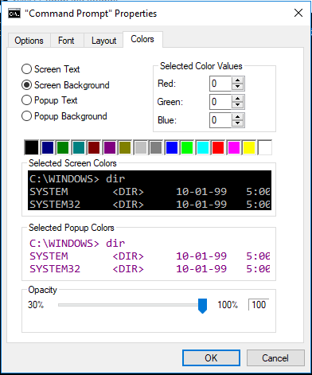Screen dimensions: 312x375
Task: Click the Opacity slider thumb
Action: (202, 306)
